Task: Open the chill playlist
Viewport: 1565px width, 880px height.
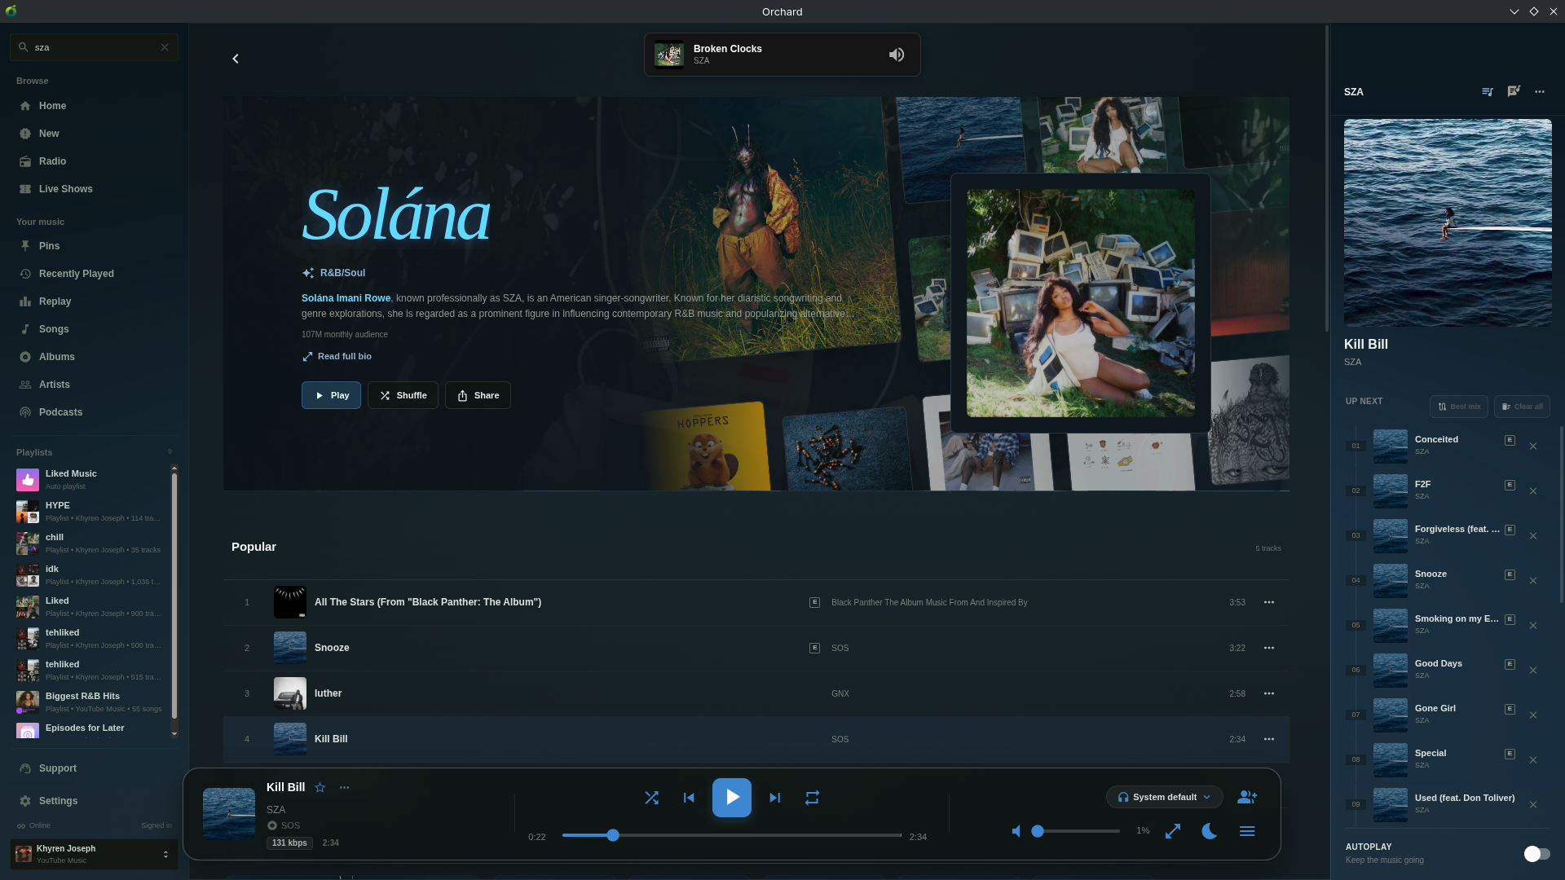Action: [x=90, y=543]
